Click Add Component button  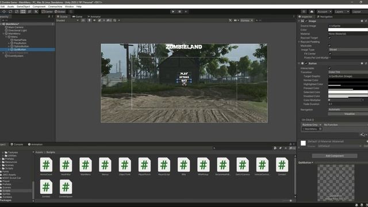click(x=335, y=156)
